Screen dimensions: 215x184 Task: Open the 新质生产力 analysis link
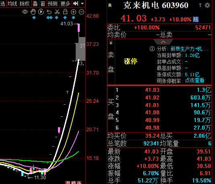click(189, 49)
